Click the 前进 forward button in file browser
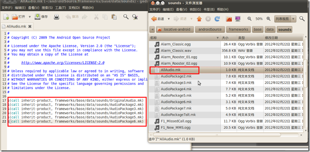 pos(180,19)
